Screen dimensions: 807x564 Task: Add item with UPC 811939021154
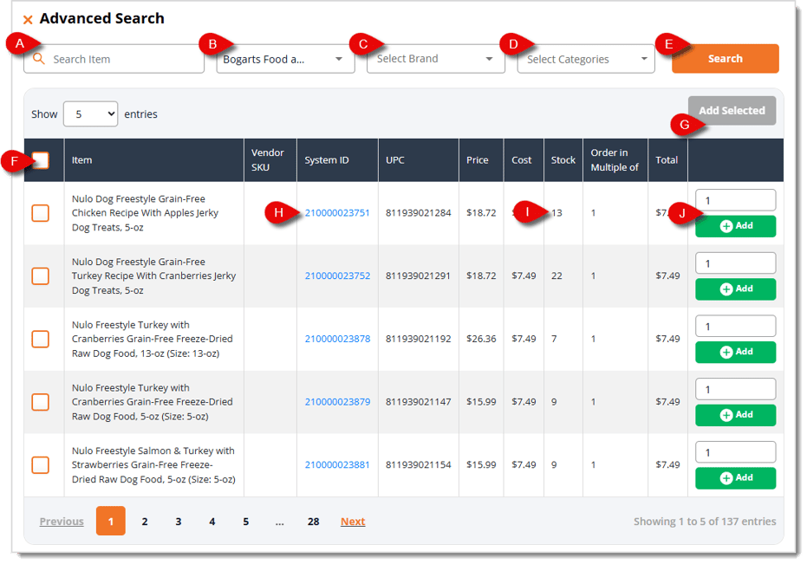click(x=735, y=478)
